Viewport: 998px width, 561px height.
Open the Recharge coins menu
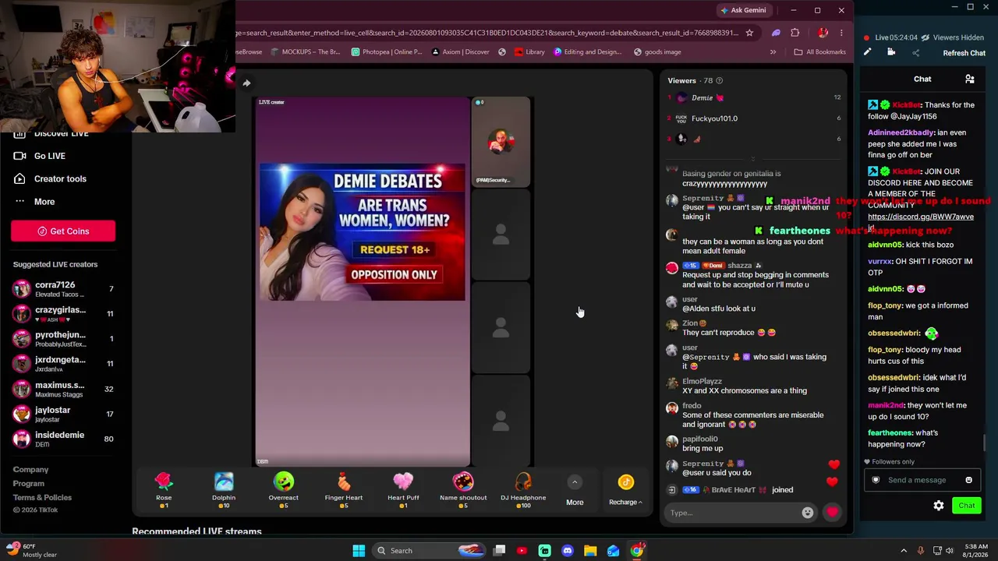(625, 491)
